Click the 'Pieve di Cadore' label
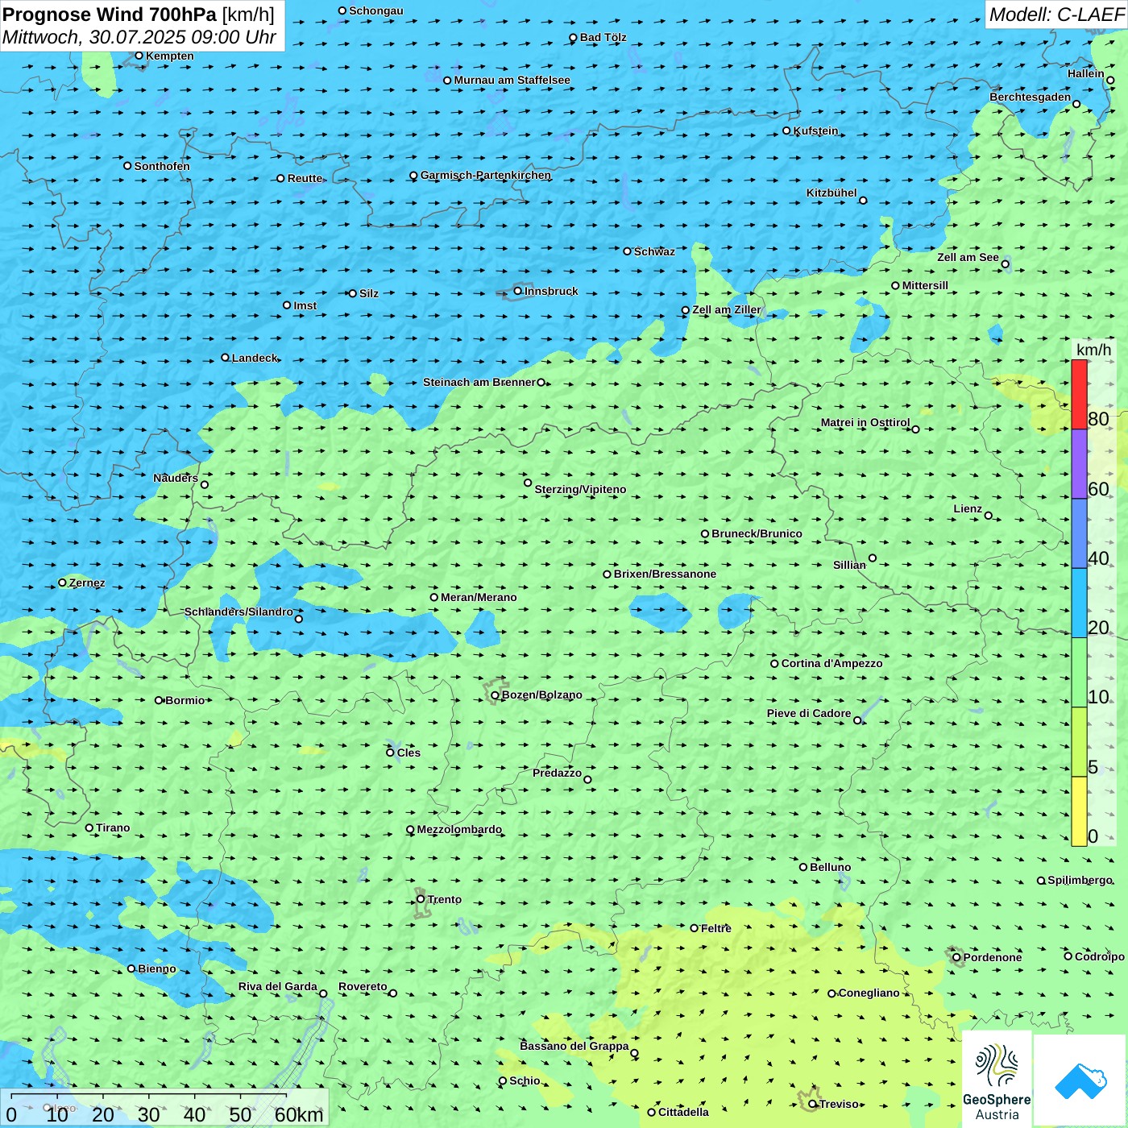 809,713
